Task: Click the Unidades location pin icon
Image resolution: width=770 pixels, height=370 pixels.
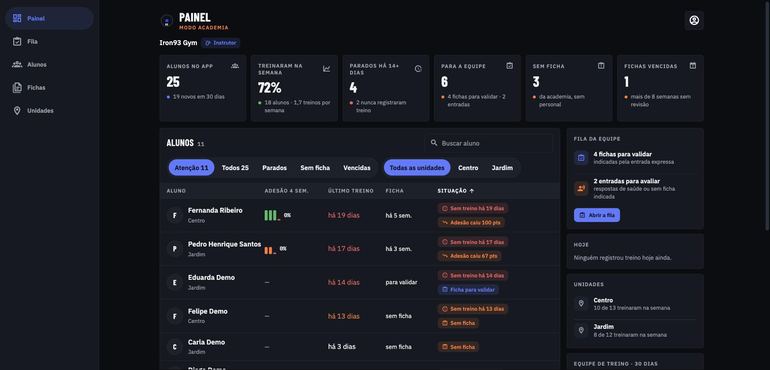Action: [17, 110]
